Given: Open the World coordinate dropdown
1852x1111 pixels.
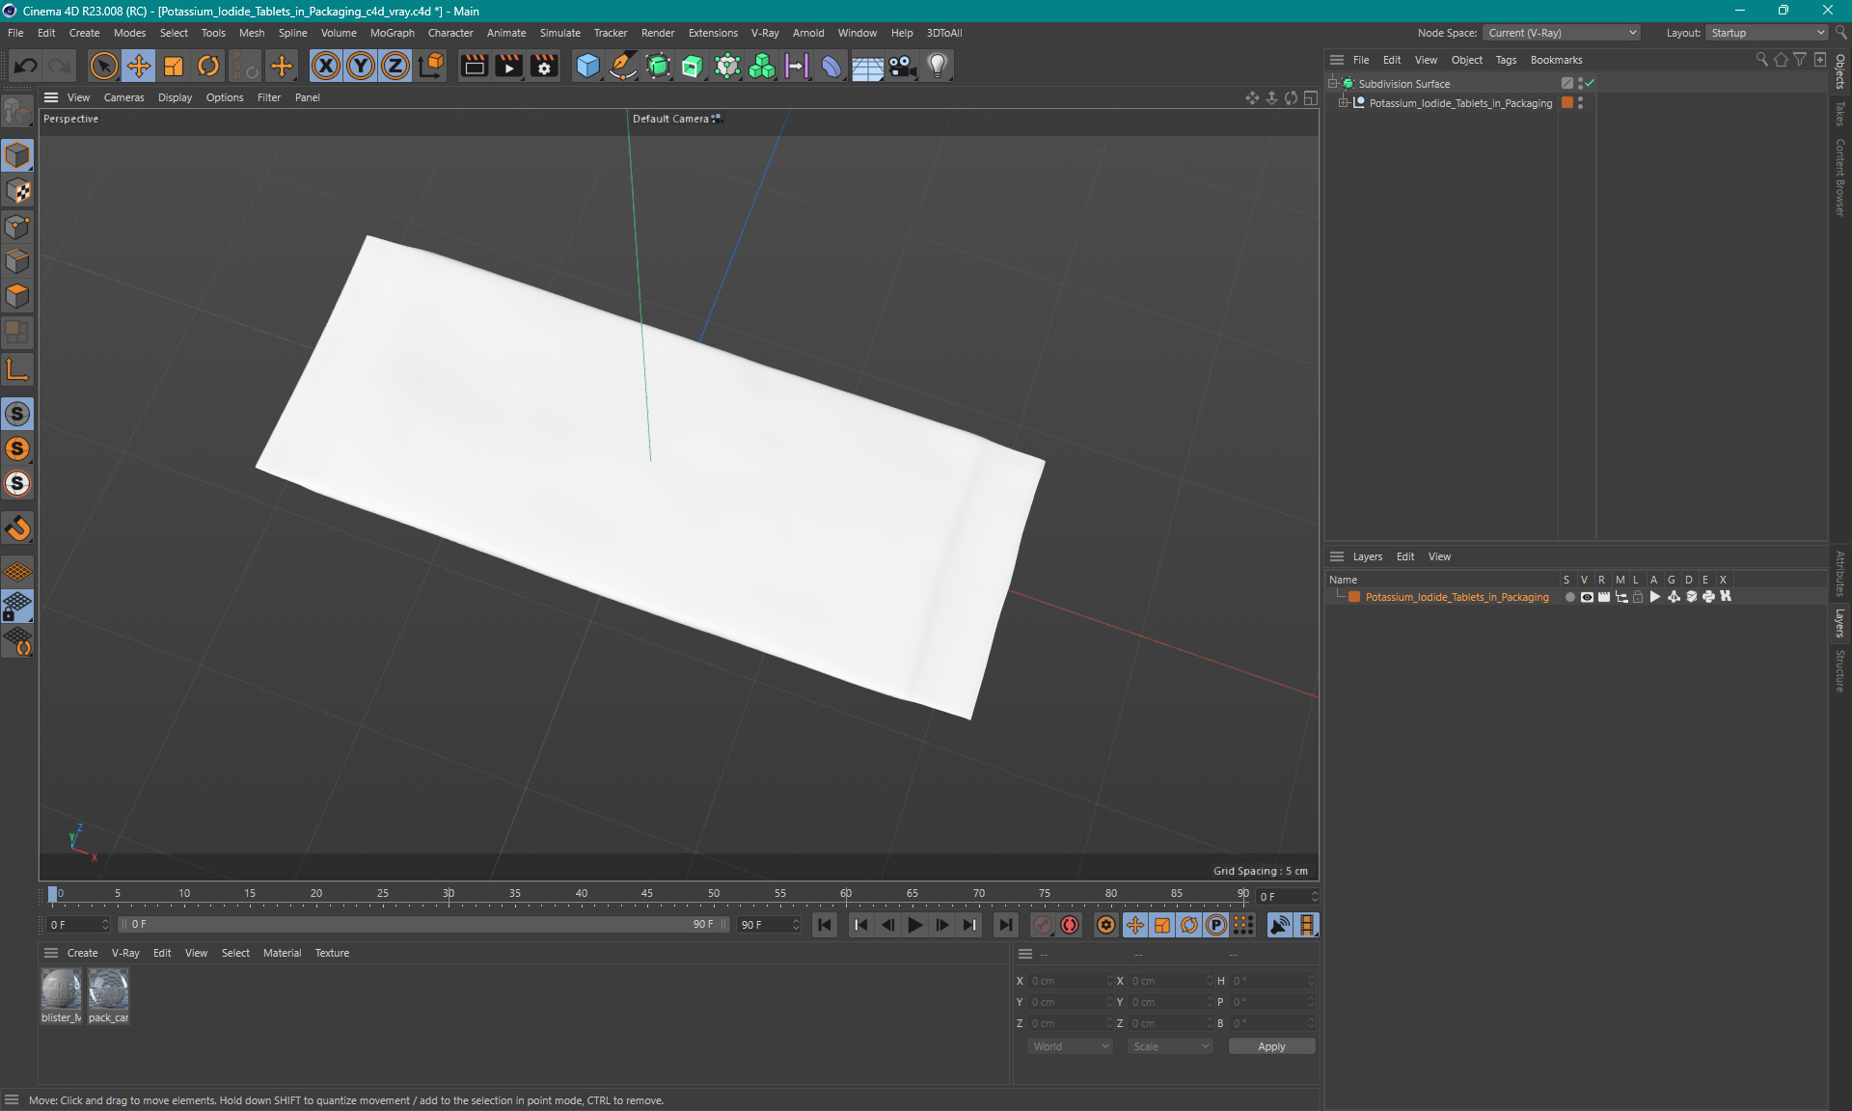Looking at the screenshot, I should 1070,1046.
